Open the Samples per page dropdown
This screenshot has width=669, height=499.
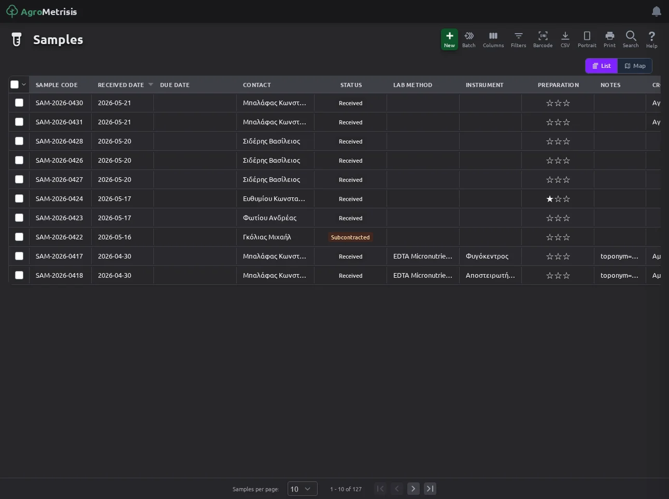pos(303,489)
